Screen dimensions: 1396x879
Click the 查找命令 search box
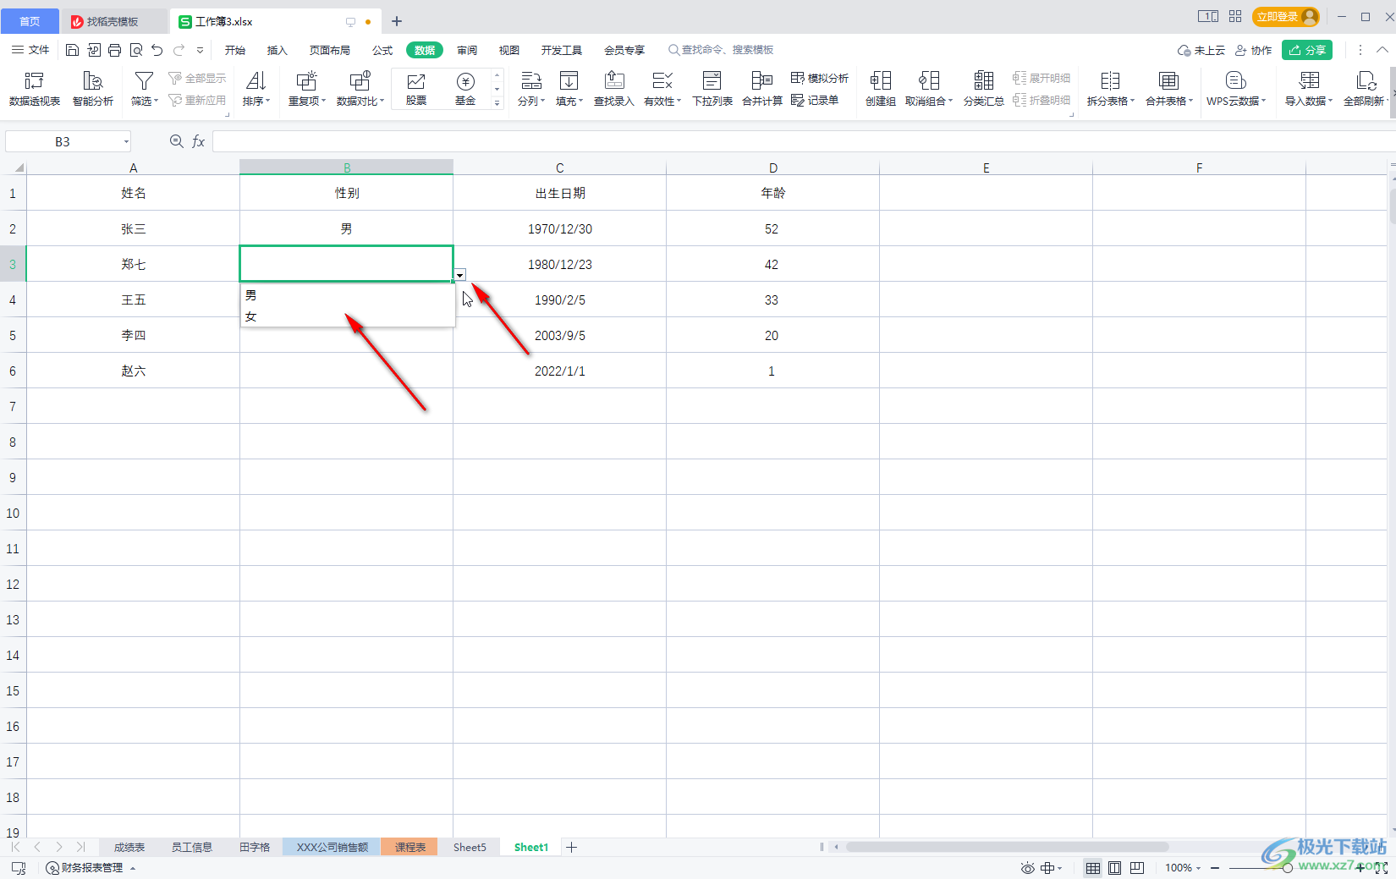(x=721, y=50)
